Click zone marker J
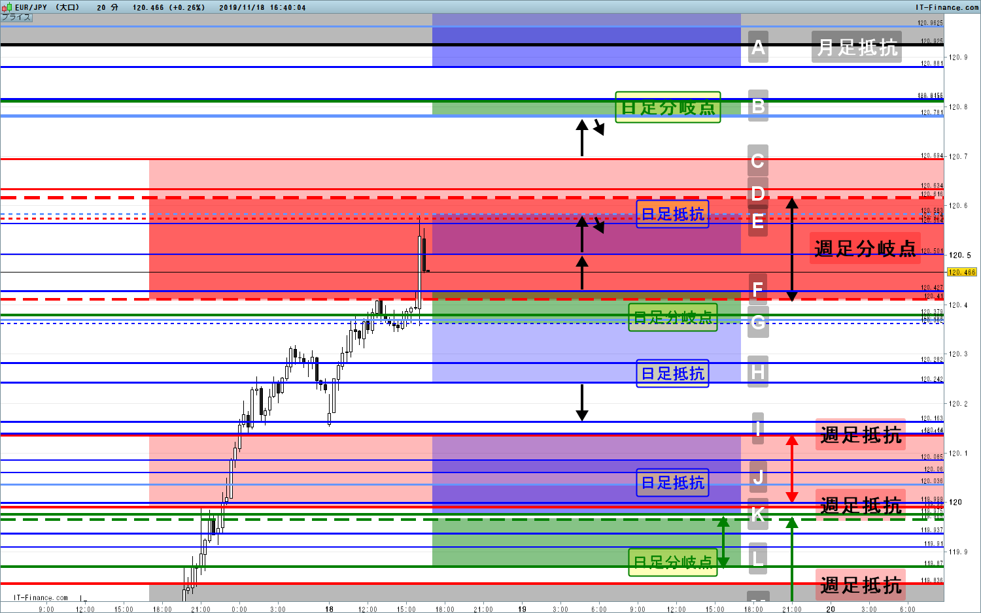 (758, 477)
